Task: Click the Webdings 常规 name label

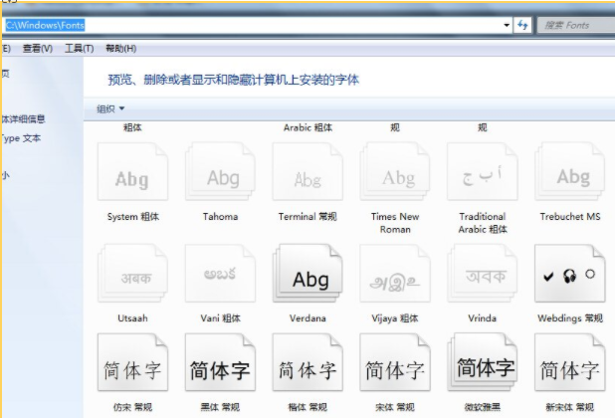Action: click(570, 318)
